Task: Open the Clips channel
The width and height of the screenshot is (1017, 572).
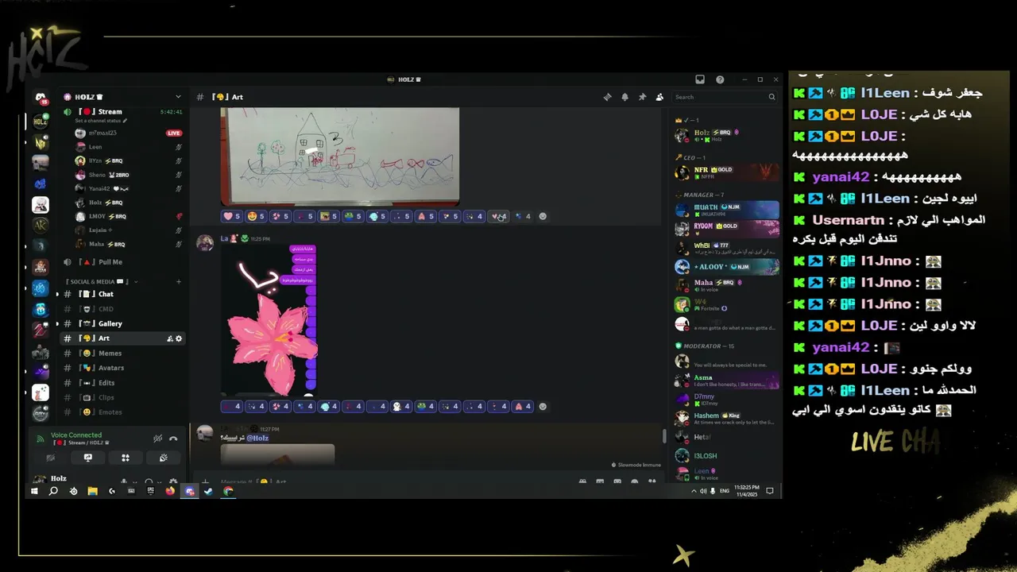Action: pyautogui.click(x=123, y=397)
